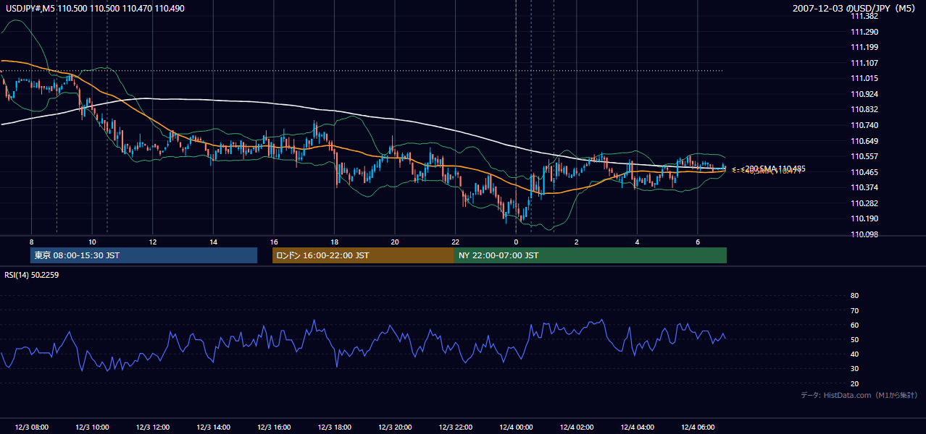Click price axis label 110.190
Viewport: 926px width, 434px height.
coord(864,218)
